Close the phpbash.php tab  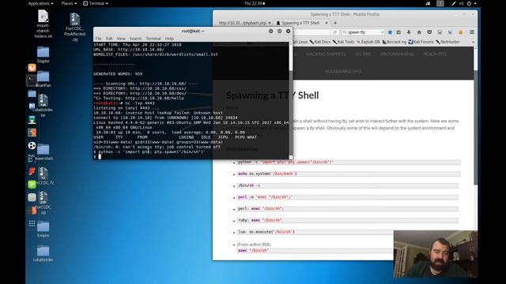click(270, 23)
